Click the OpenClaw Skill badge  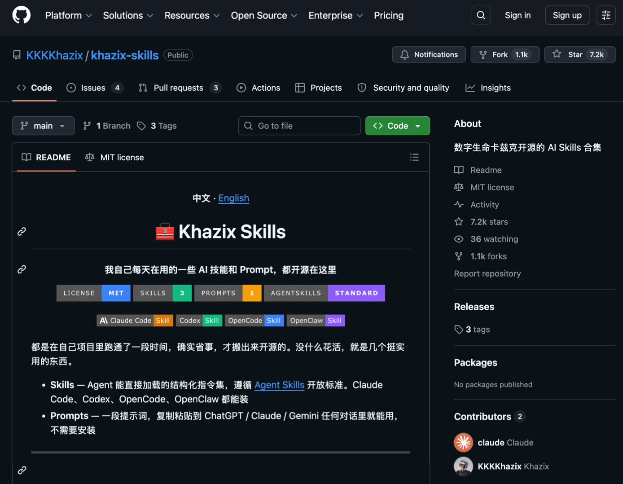coord(316,321)
